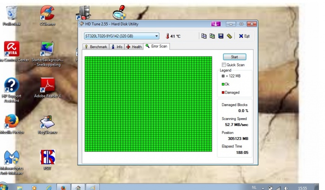Open the Prullenbak recycle bin icon
Screen dimensions: 325x190
click(x=12, y=16)
